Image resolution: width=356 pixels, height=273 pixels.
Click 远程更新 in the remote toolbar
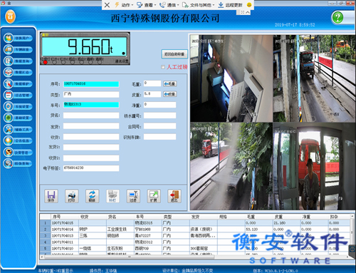pos(230,5)
